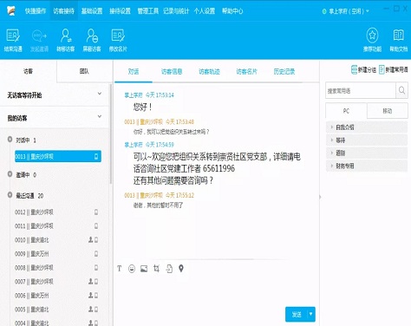Image resolution: width=411 pixels, height=326 pixels.
Task: Select visitor 0004 in recent list
Action: coord(56,323)
